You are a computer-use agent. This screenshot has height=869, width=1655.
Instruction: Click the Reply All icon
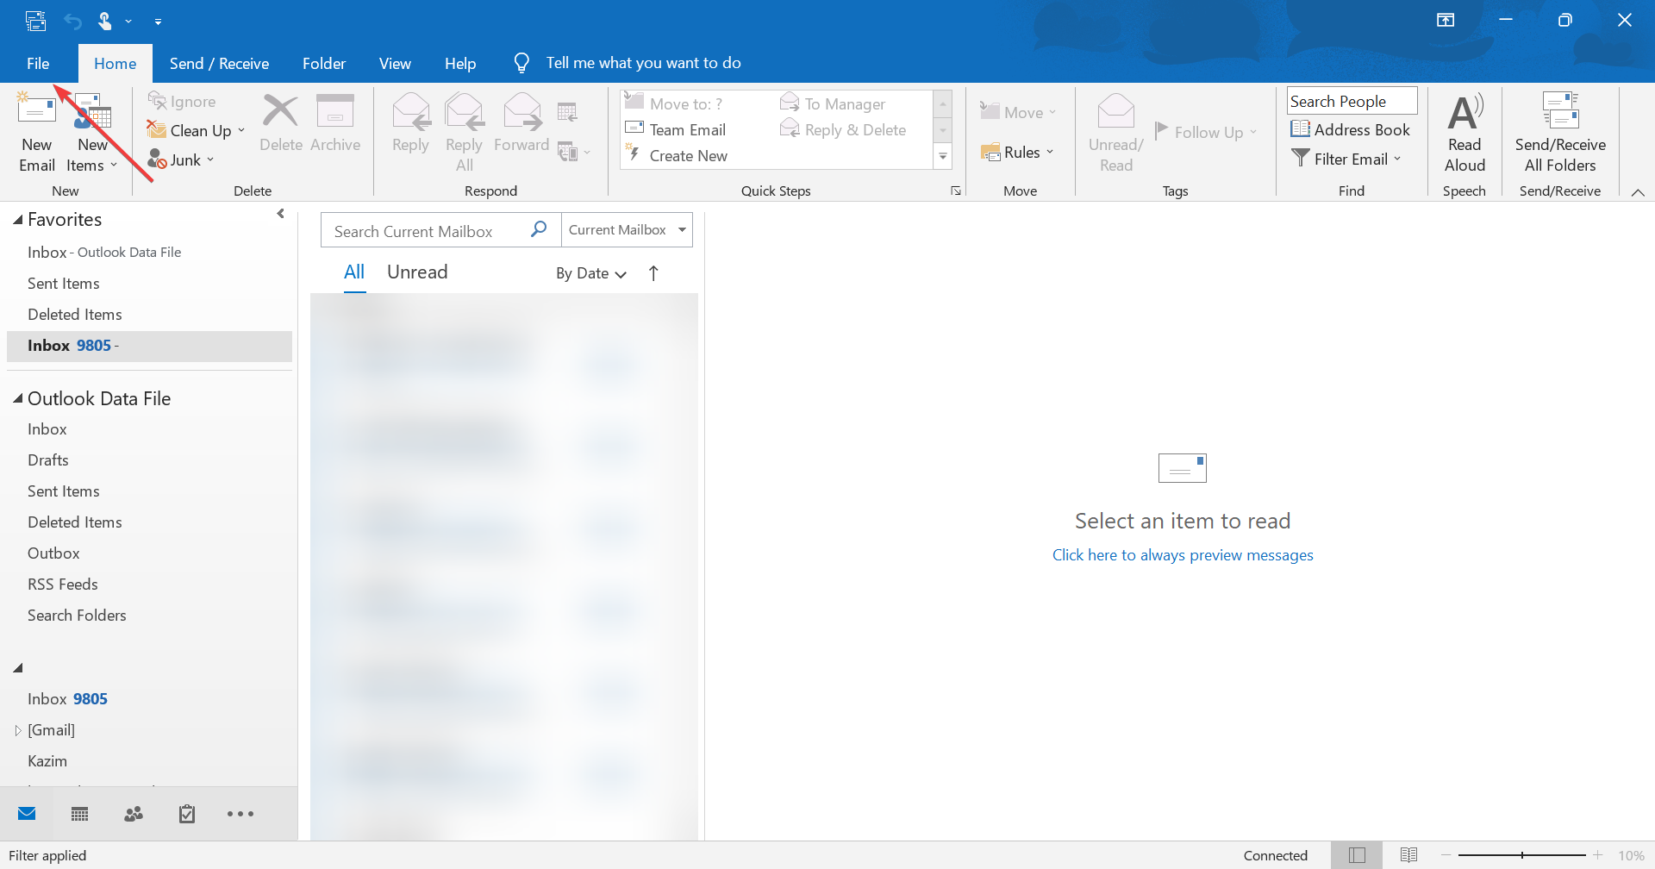click(464, 131)
